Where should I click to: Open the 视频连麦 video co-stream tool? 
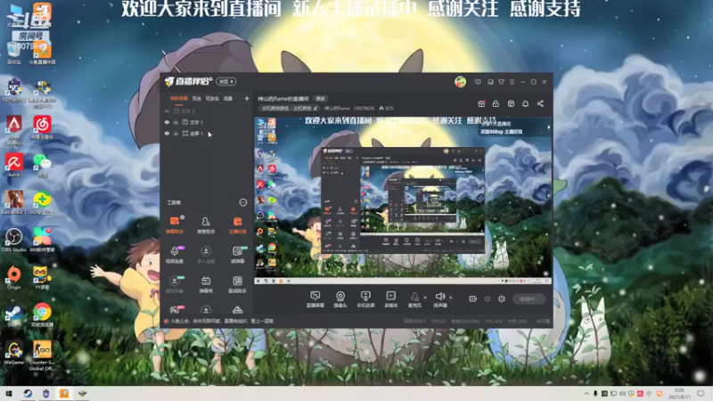coord(175,255)
